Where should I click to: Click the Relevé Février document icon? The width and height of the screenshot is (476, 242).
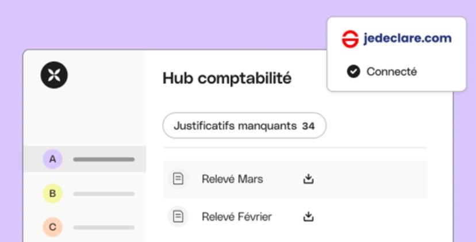point(178,217)
